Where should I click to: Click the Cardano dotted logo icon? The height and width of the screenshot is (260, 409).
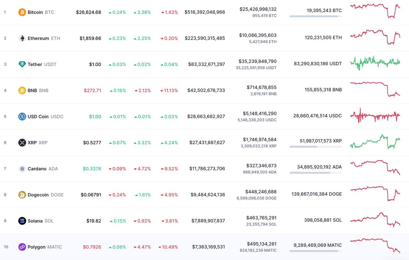coord(22,169)
